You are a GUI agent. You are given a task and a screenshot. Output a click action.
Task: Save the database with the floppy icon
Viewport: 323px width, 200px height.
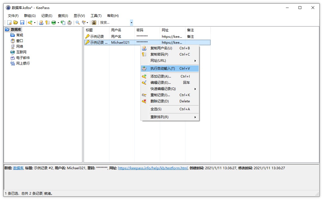(x=22, y=23)
